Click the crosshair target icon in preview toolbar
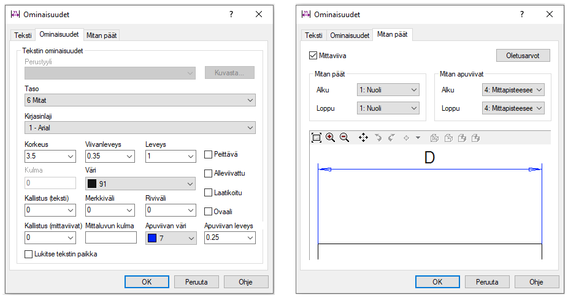Screen dimensions: 568x298 [x=406, y=138]
